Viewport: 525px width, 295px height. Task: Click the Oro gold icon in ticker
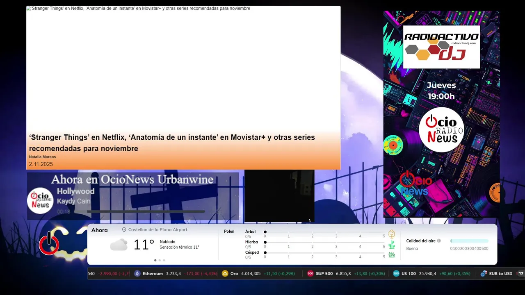pyautogui.click(x=225, y=274)
